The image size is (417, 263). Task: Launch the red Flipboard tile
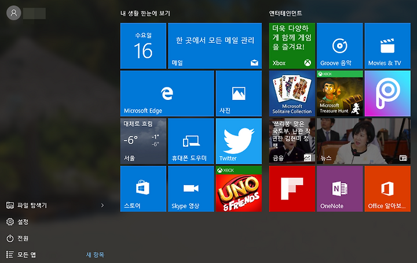pos(292,189)
